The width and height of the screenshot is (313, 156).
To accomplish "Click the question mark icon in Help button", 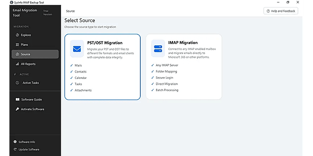I will tap(268, 11).
